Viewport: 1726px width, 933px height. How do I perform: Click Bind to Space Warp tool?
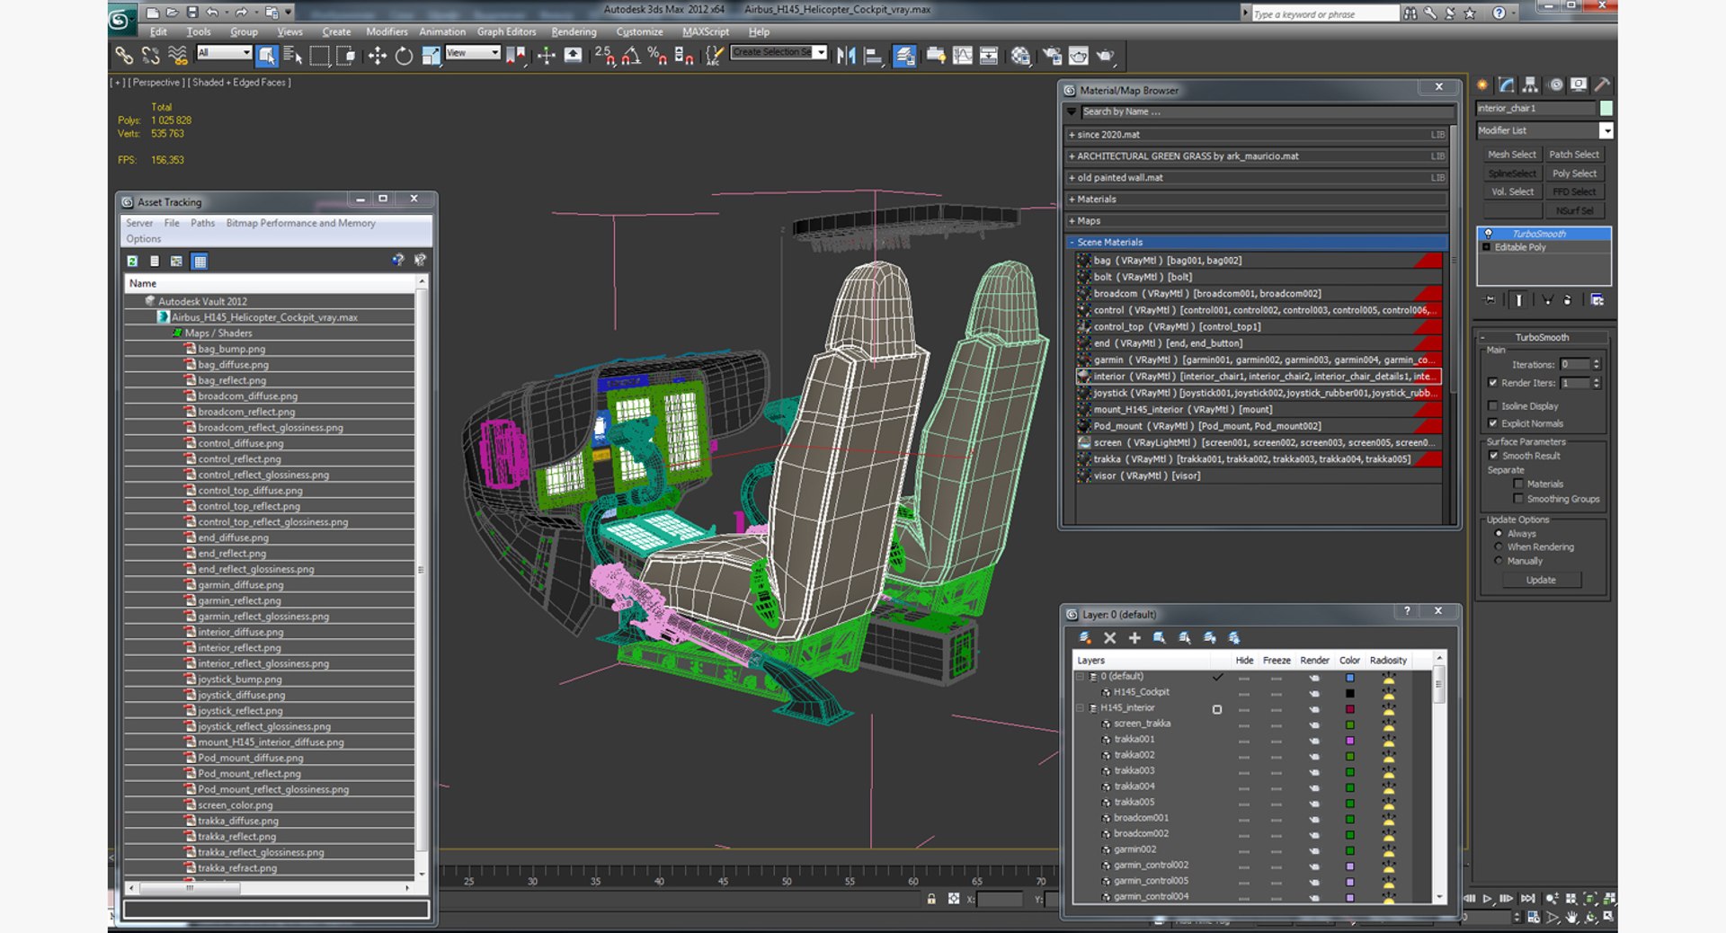tap(178, 56)
